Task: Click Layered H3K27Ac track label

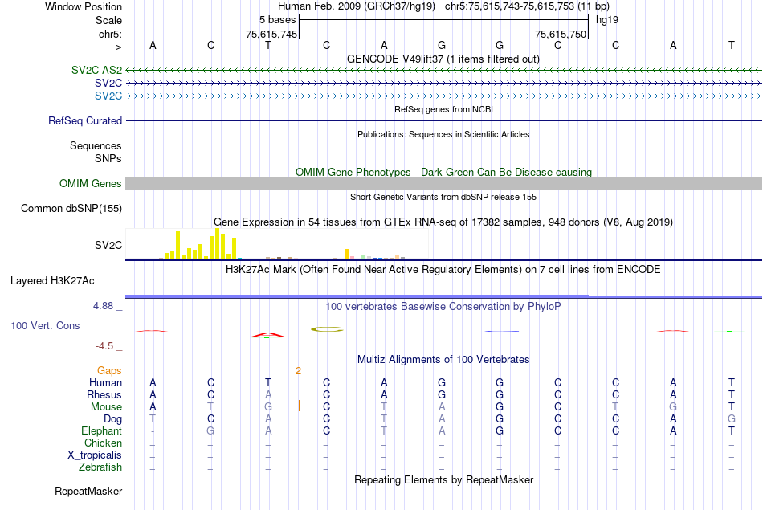Action: [52, 281]
